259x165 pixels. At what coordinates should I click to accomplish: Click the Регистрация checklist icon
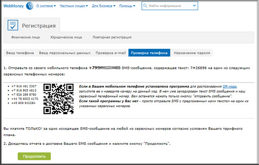(x=13, y=25)
